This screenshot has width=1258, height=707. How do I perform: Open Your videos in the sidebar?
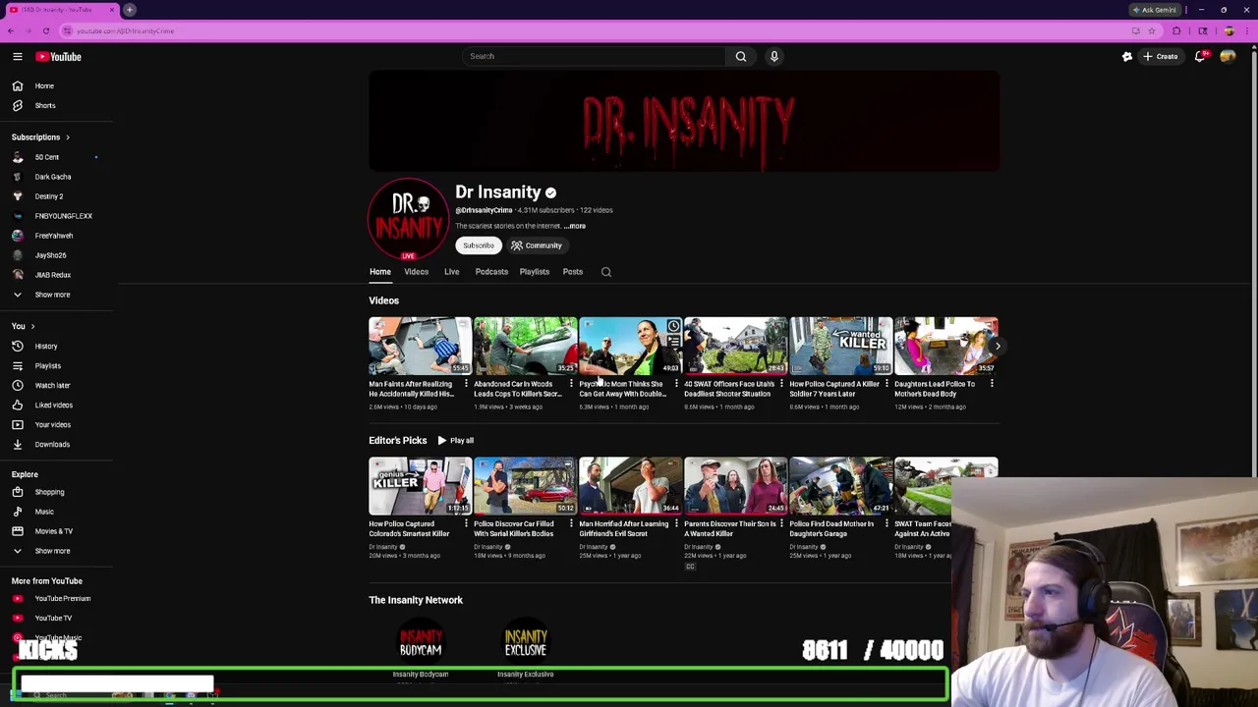tap(55, 424)
